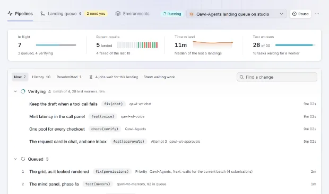Select the Now 7 filter tab
The height and width of the screenshot is (194, 329).
[x=20, y=77]
